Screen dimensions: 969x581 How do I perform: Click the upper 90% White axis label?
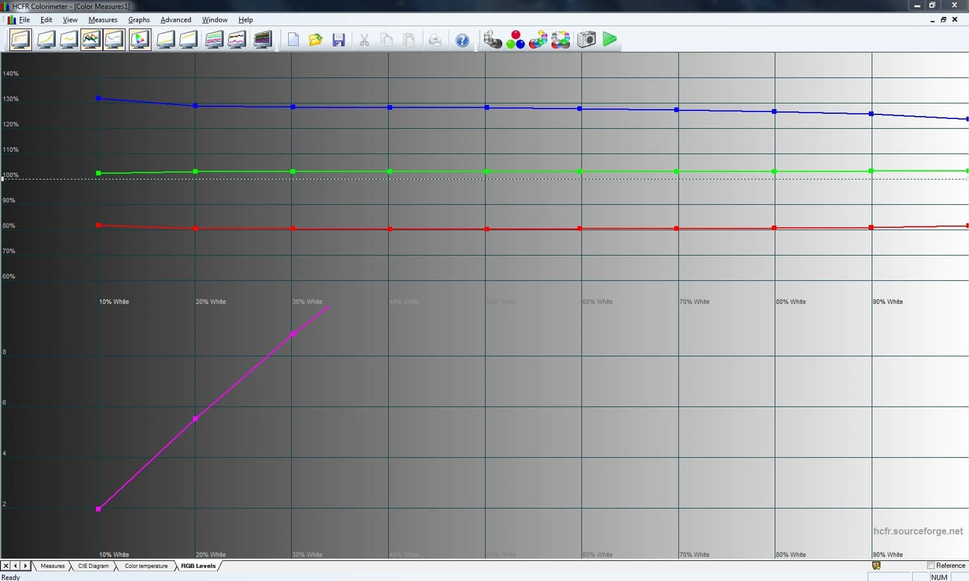888,302
